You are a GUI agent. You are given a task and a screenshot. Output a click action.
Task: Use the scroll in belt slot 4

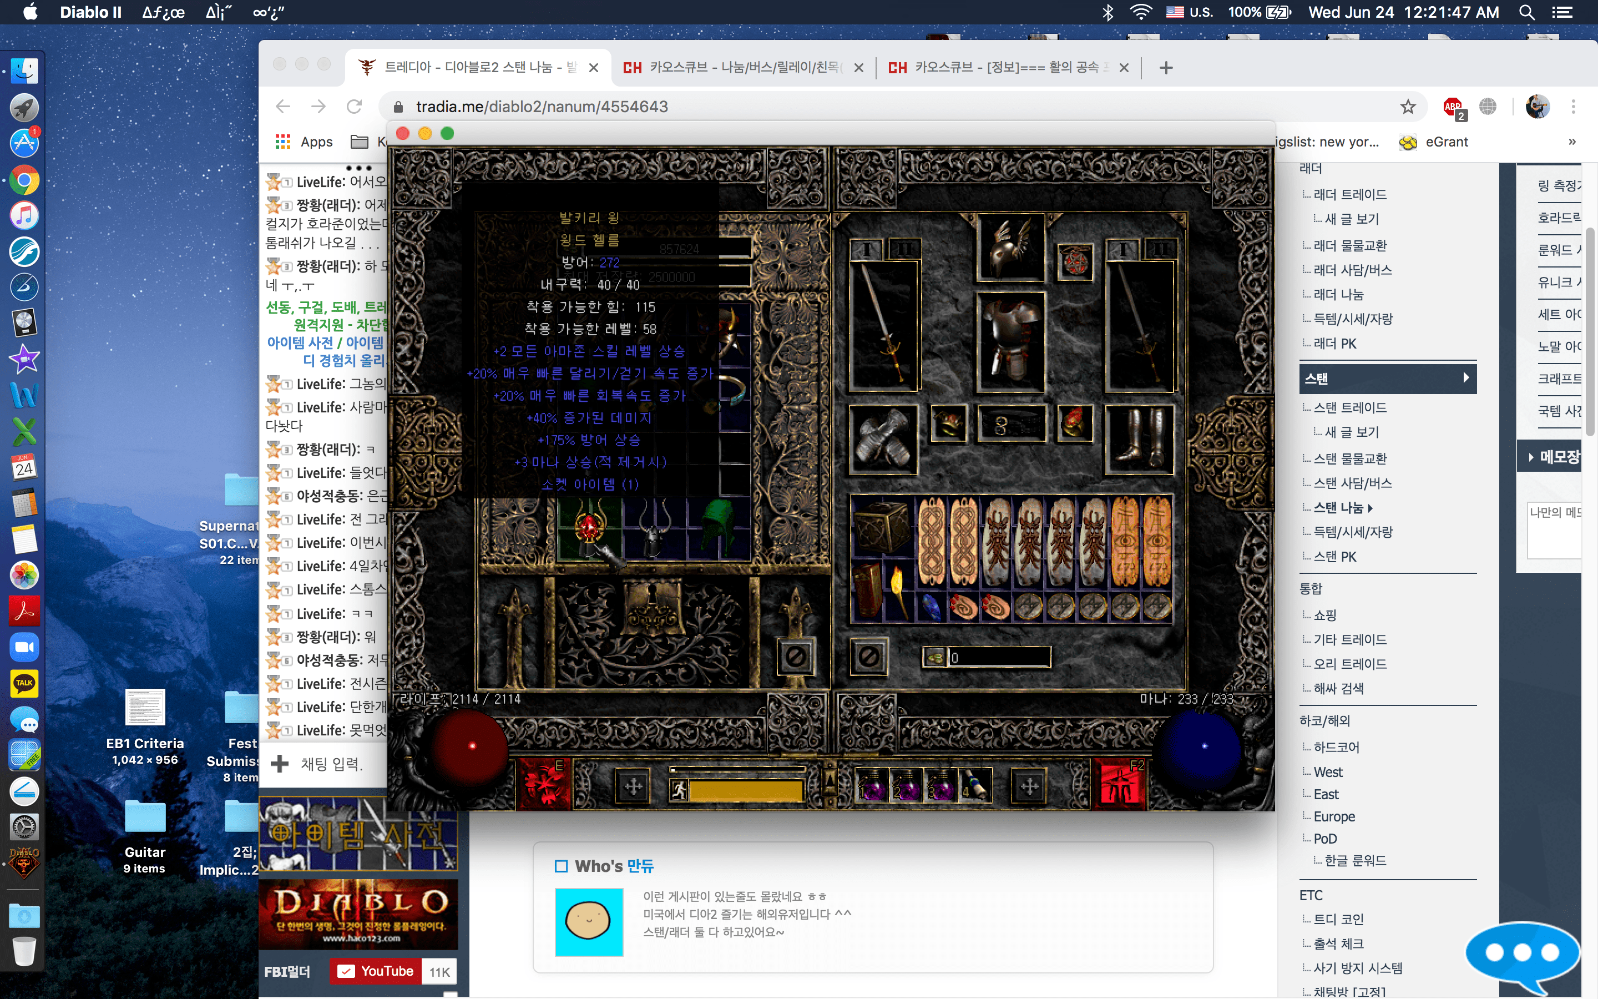coord(975,785)
